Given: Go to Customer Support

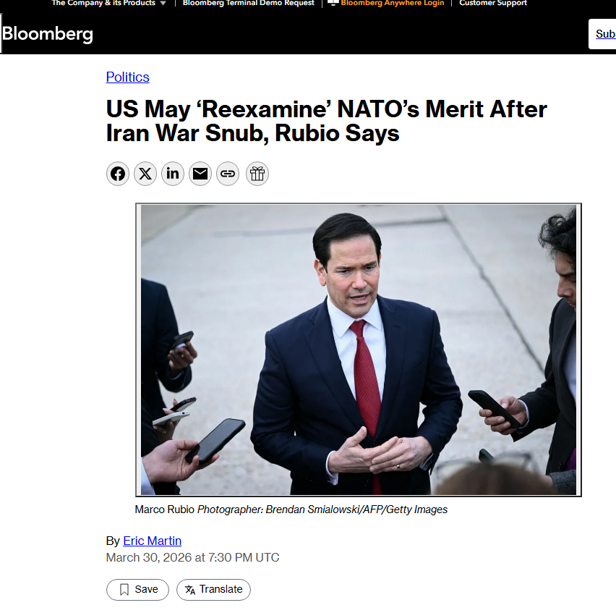Looking at the screenshot, I should [492, 3].
